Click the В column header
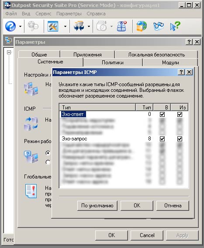Viewport: 204px width, 248px height. coord(162,108)
